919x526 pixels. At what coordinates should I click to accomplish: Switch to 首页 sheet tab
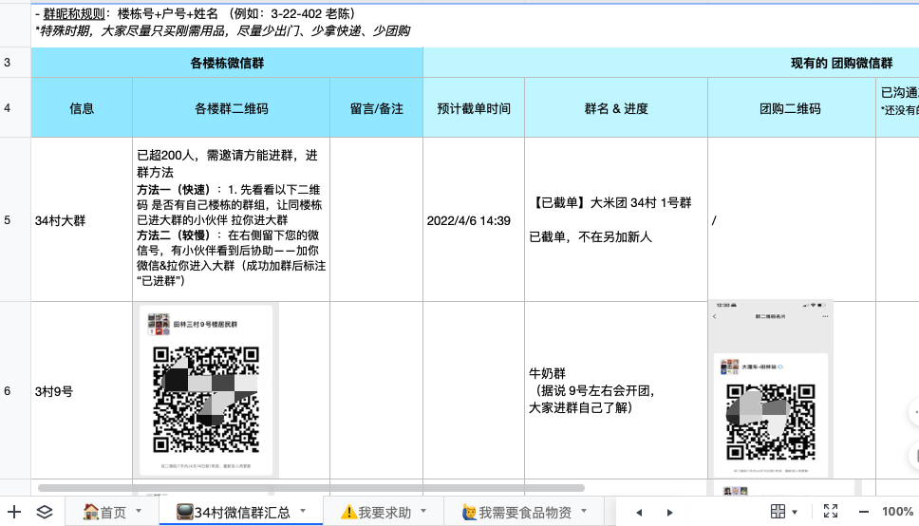pyautogui.click(x=104, y=512)
